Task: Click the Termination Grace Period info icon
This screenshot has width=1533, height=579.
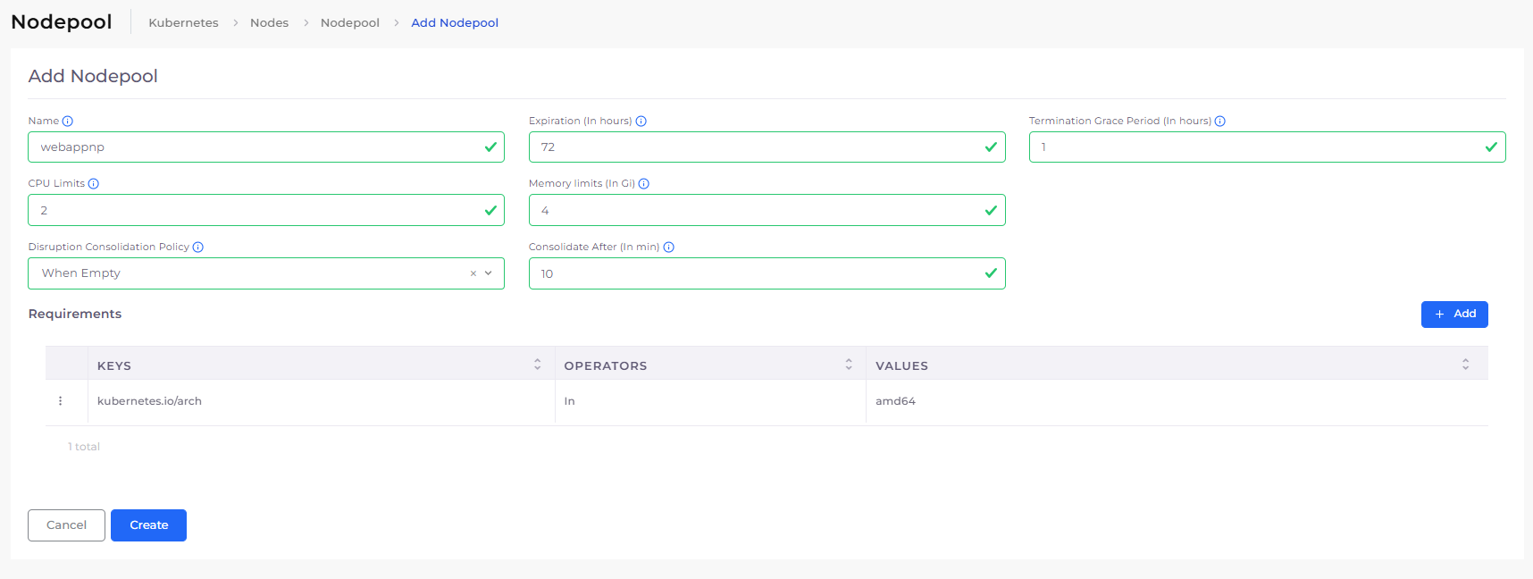Action: pos(1219,122)
